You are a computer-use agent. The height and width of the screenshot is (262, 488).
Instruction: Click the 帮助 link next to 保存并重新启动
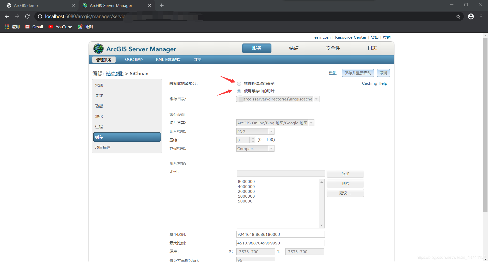(333, 73)
